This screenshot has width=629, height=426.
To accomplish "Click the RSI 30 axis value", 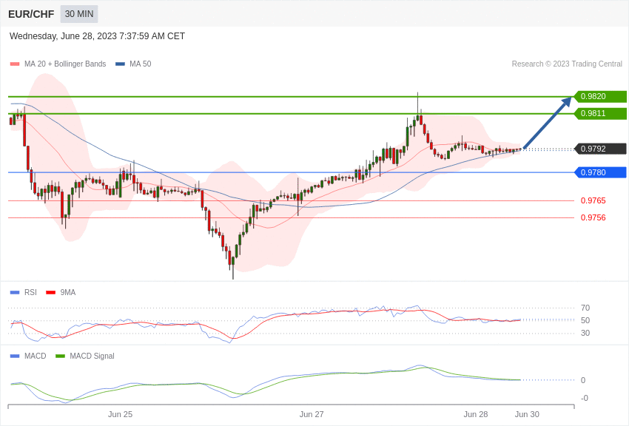I will 585,333.
